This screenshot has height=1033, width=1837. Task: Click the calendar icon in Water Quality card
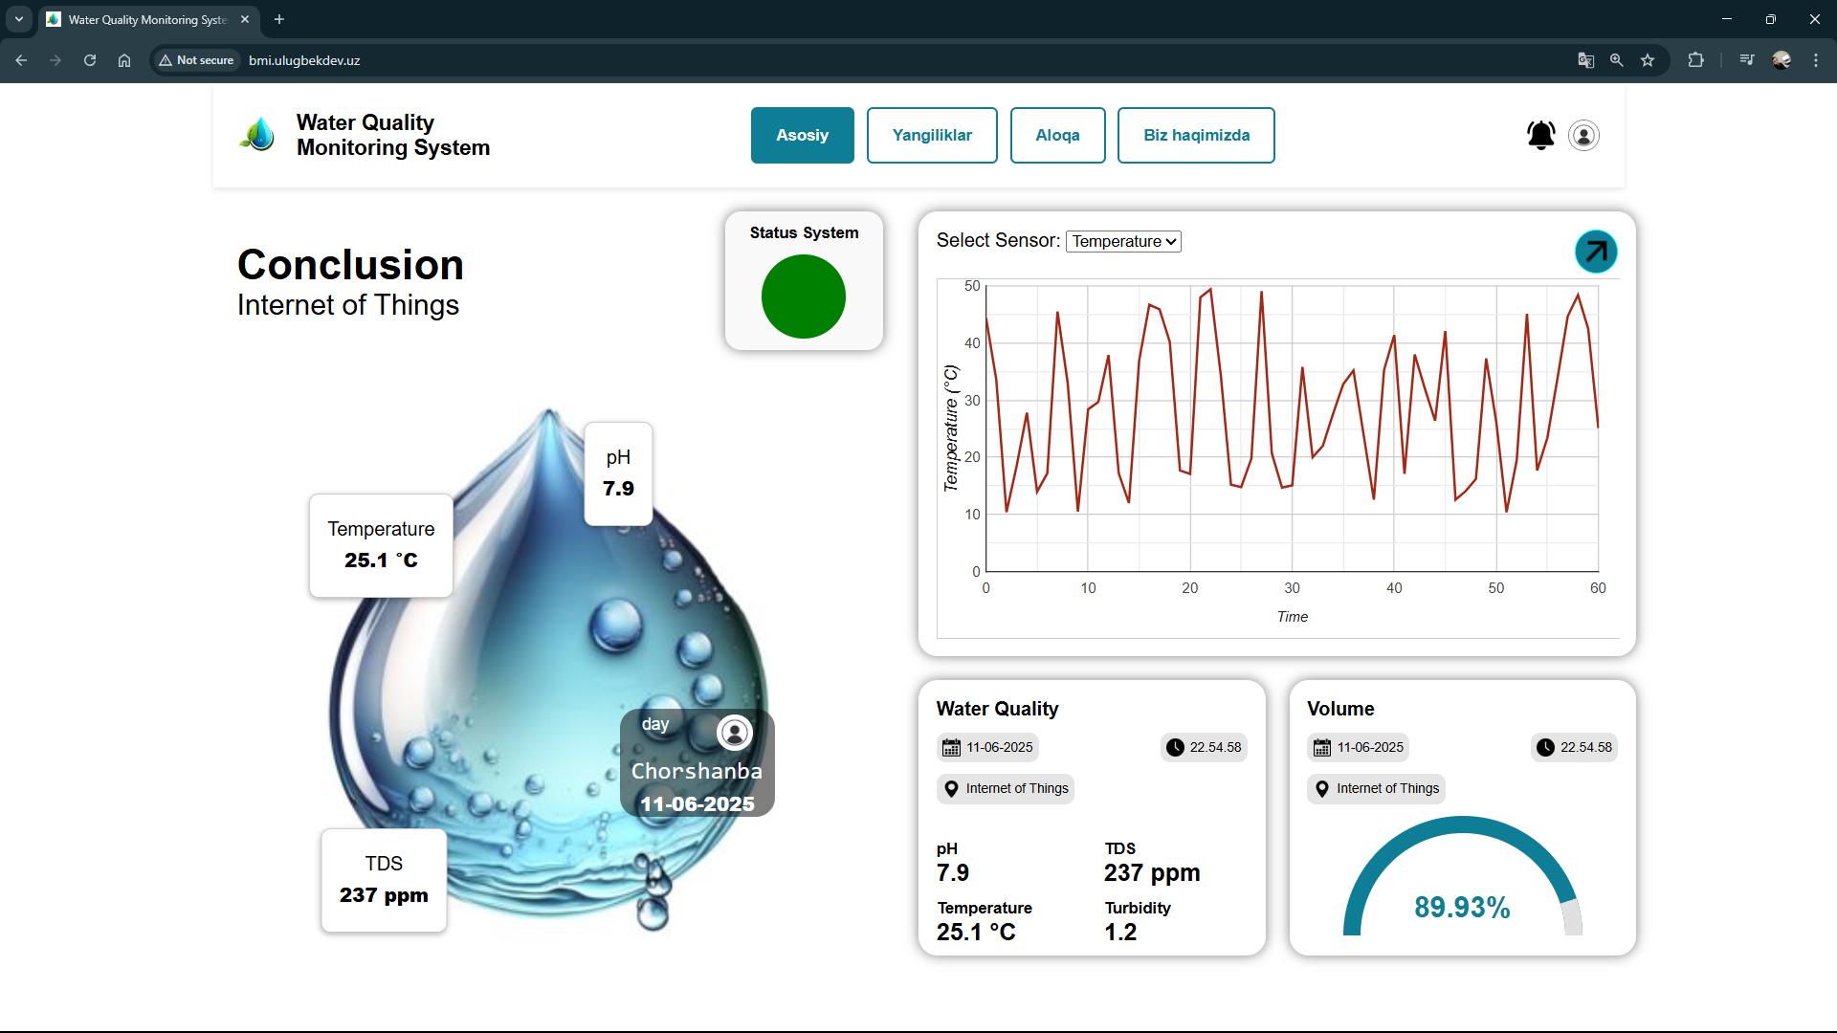pyautogui.click(x=952, y=747)
